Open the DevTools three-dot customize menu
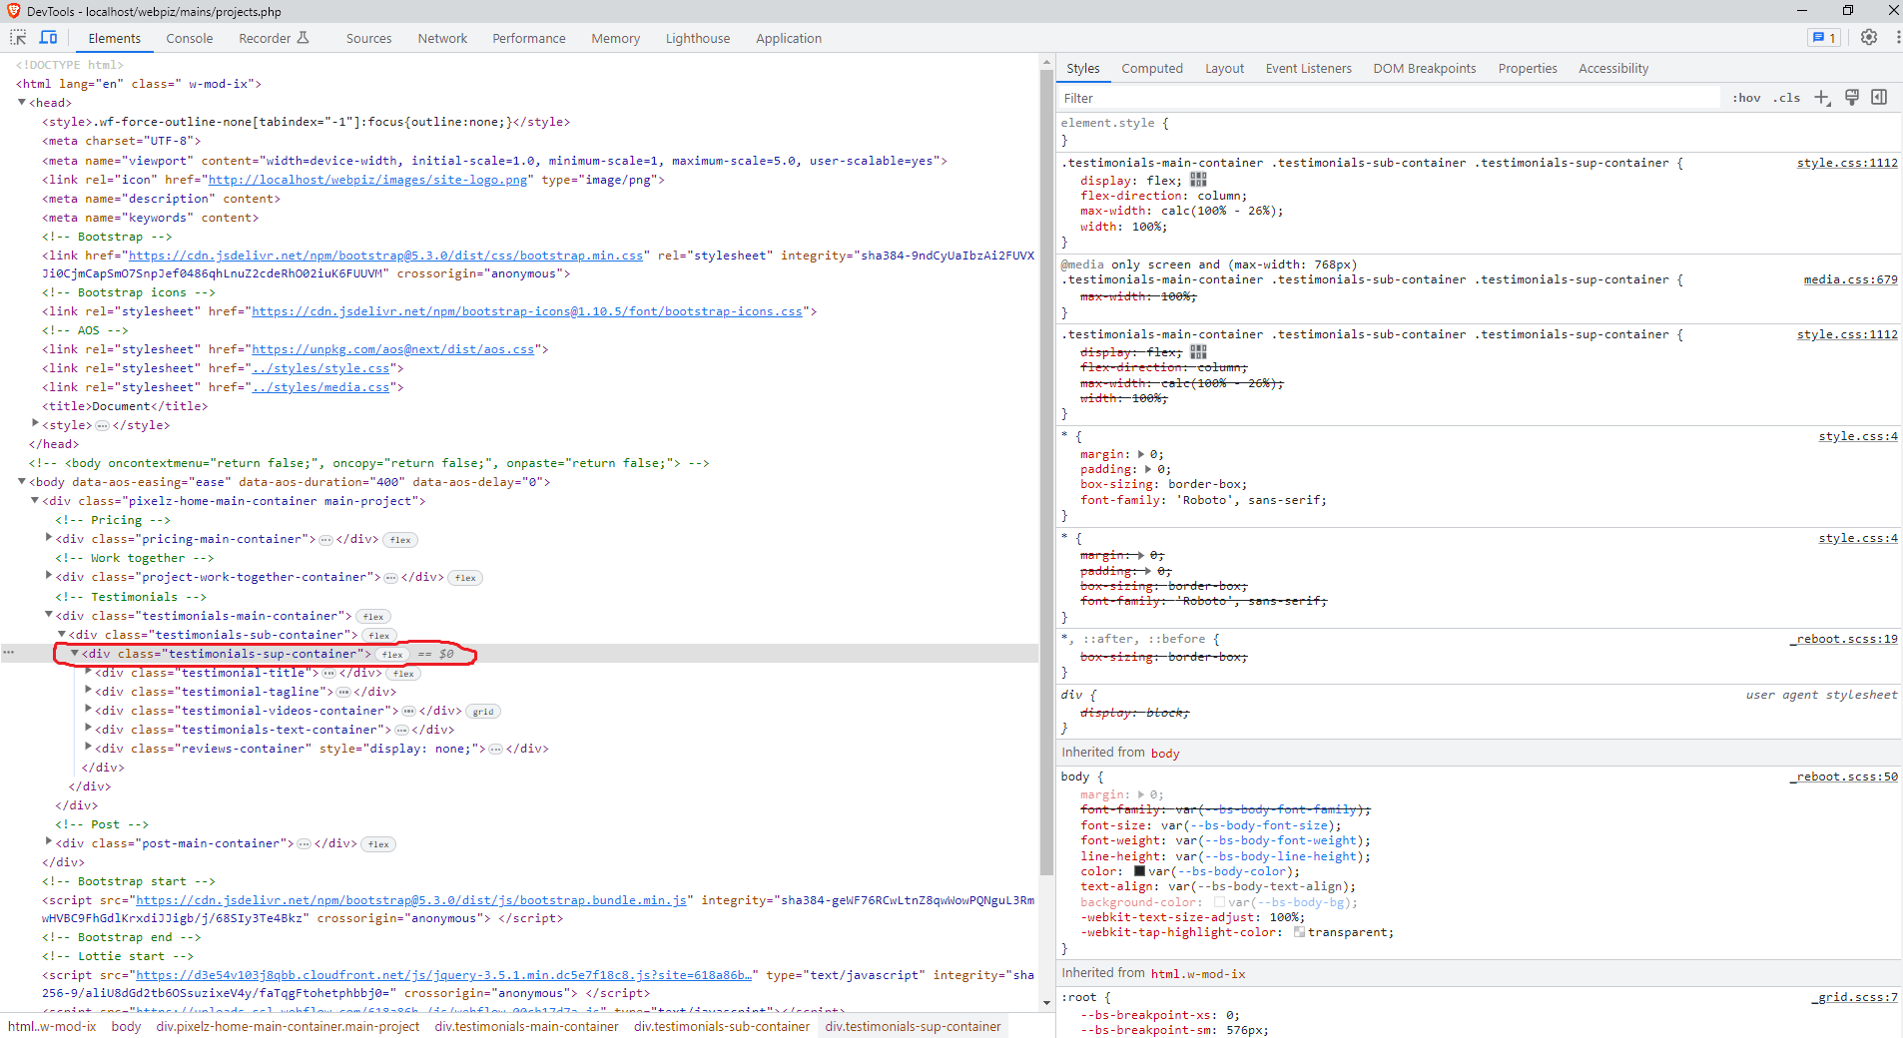This screenshot has height=1038, width=1903. 1897,38
